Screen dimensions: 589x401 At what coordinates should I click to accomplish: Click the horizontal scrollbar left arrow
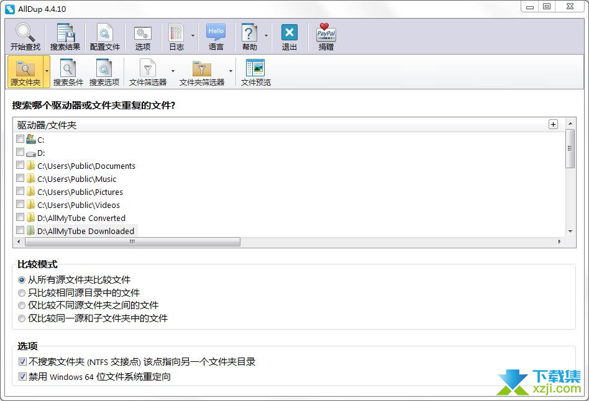19,242
